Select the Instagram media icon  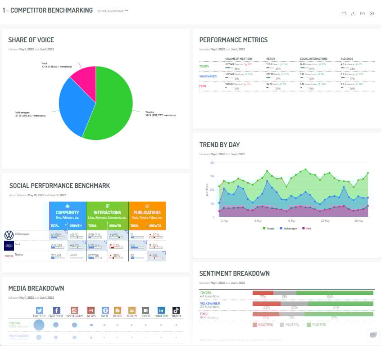[x=74, y=310]
